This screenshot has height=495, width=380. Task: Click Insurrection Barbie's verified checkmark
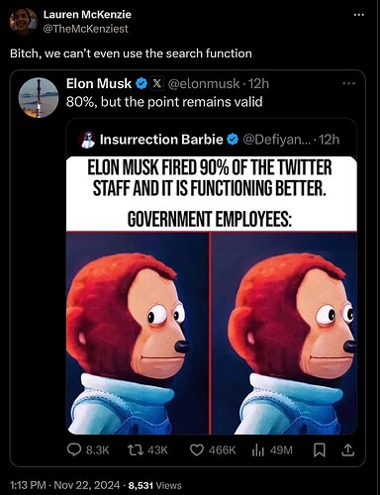(x=234, y=140)
